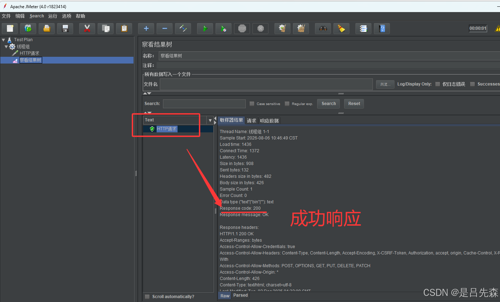
Task: Open the 帮助 menu
Action: click(x=81, y=16)
